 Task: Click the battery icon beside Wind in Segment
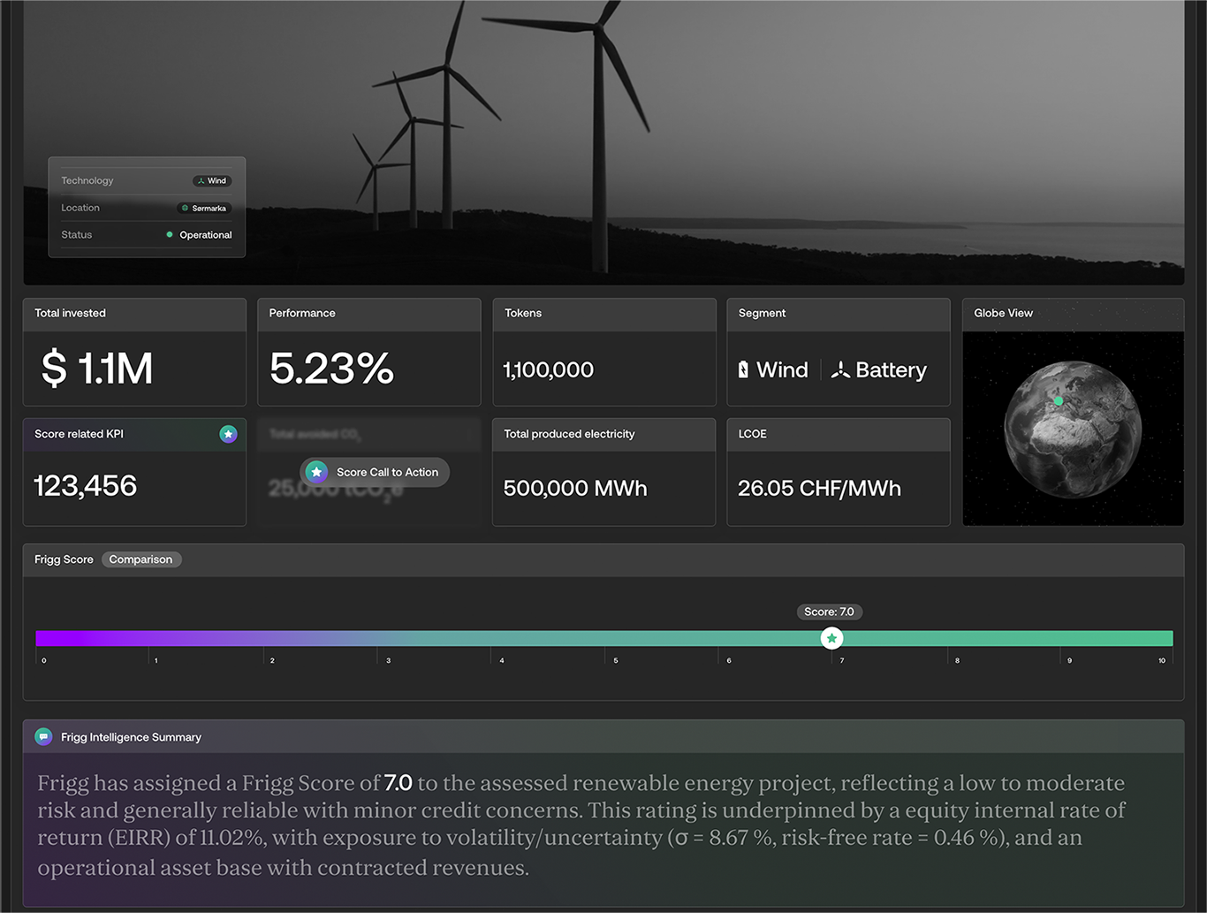743,370
